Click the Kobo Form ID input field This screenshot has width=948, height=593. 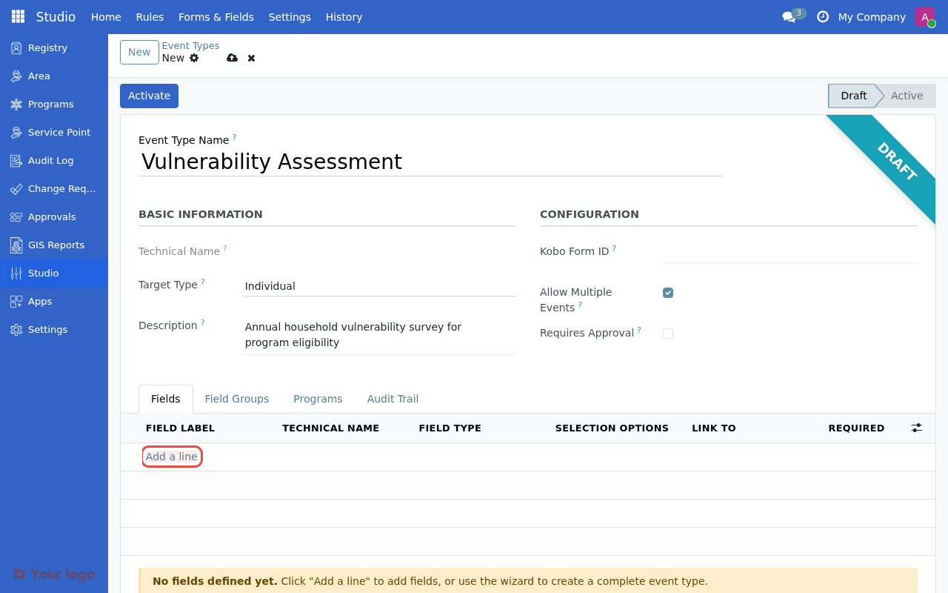tap(789, 252)
